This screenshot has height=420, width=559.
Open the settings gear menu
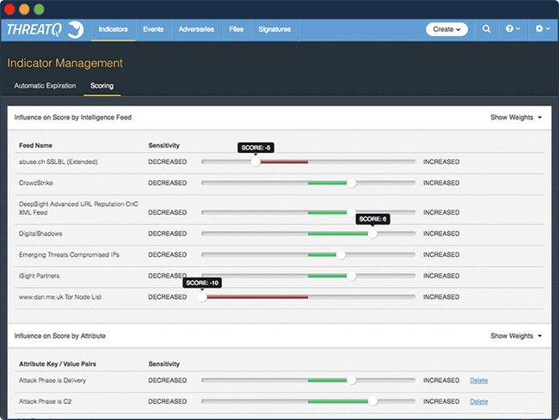[542, 29]
